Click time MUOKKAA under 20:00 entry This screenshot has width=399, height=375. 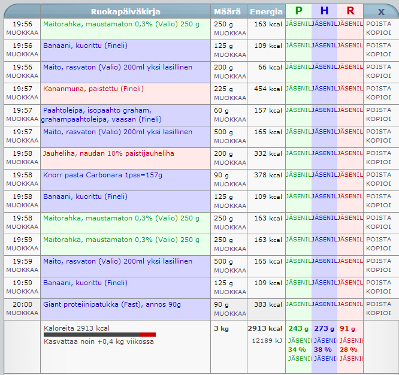point(22,313)
